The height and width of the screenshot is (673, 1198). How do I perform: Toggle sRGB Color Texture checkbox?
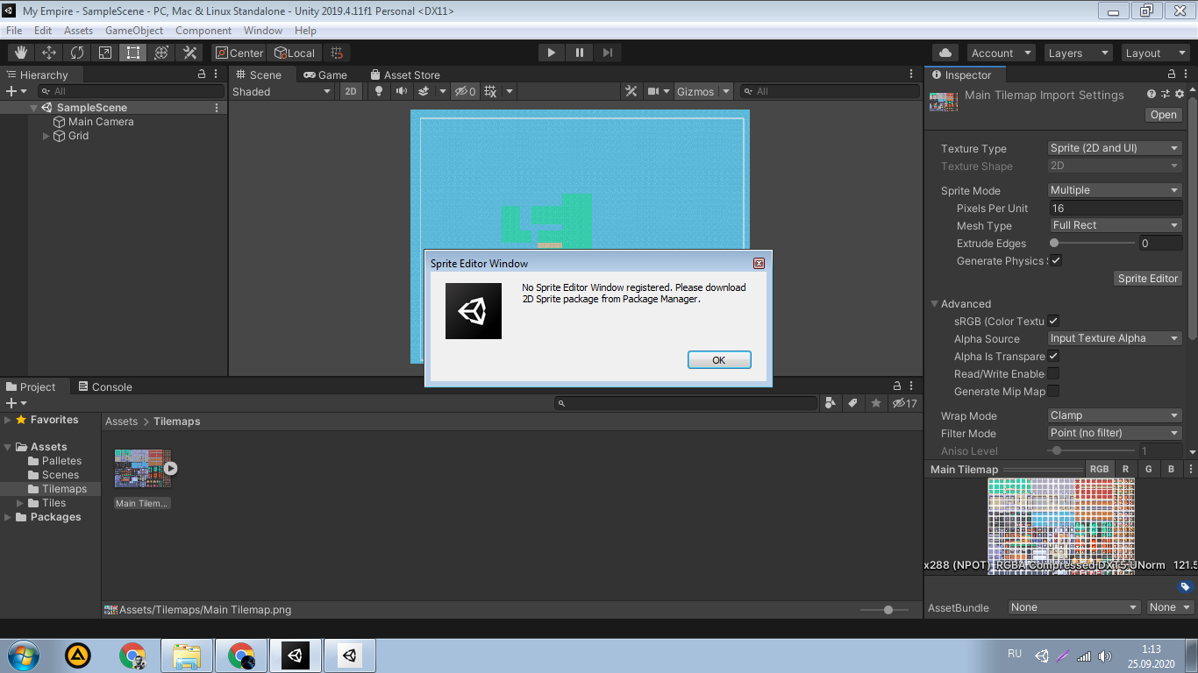point(1053,321)
